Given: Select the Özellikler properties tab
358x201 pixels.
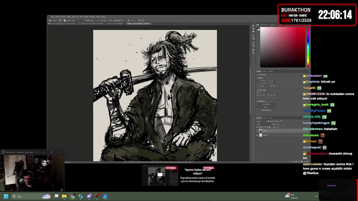Looking at the screenshot, I should (x=259, y=71).
